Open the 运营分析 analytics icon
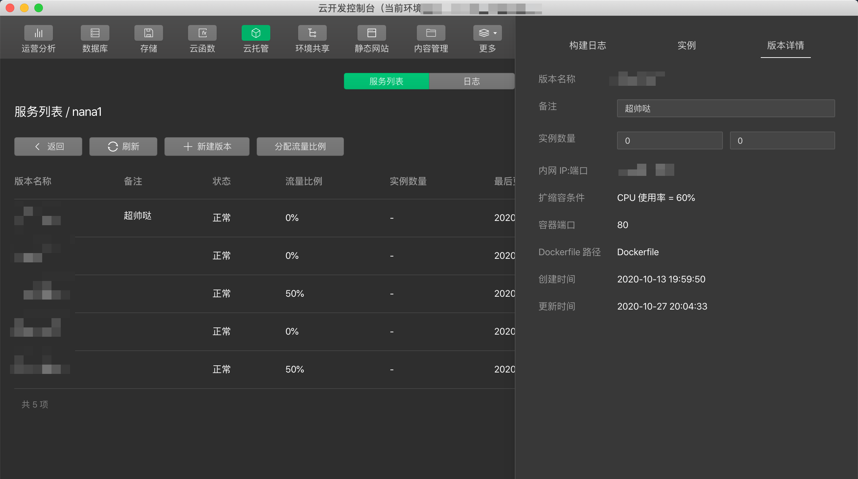The image size is (858, 479). click(39, 33)
